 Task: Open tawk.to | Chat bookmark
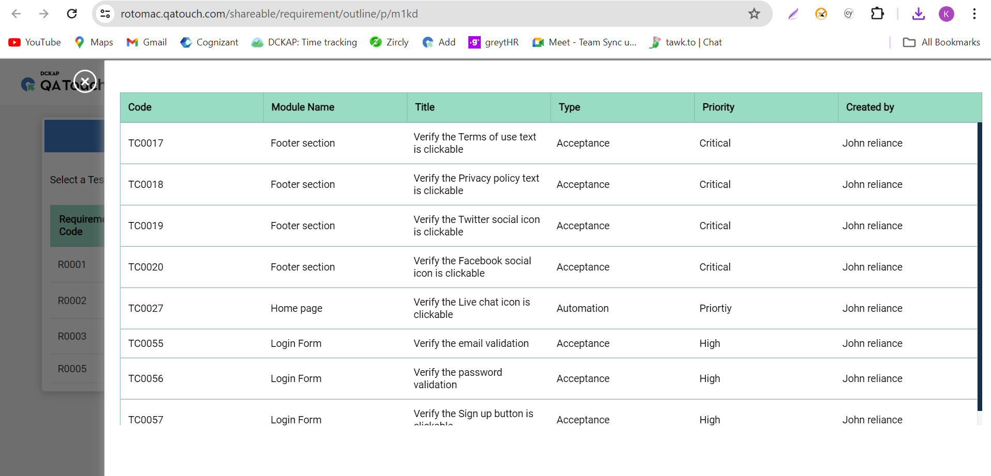tap(685, 42)
